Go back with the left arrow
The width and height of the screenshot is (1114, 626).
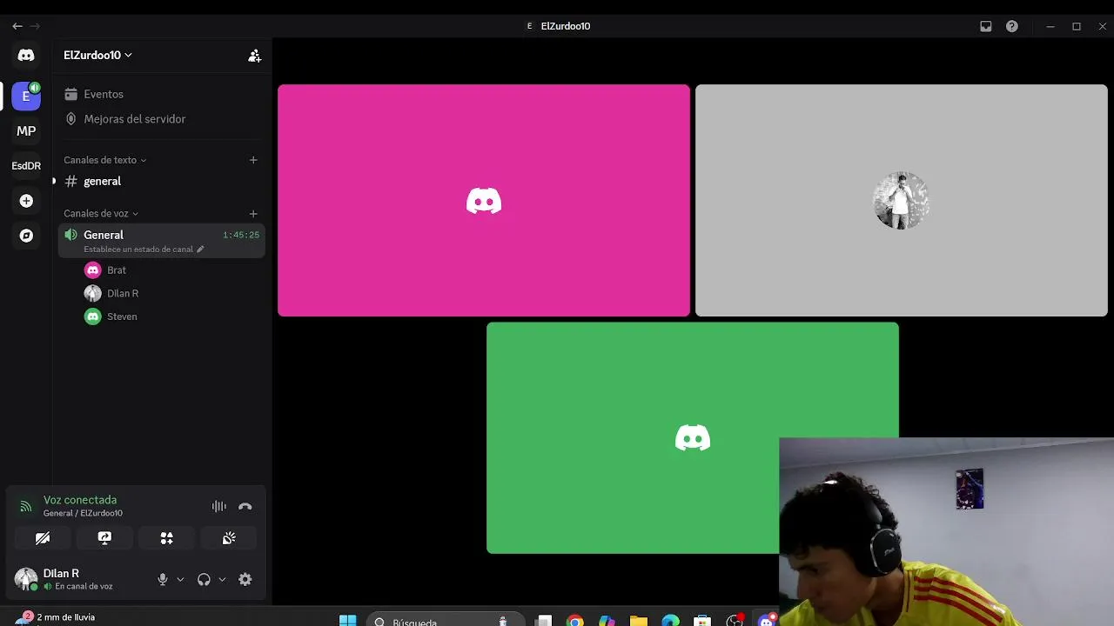tap(17, 26)
